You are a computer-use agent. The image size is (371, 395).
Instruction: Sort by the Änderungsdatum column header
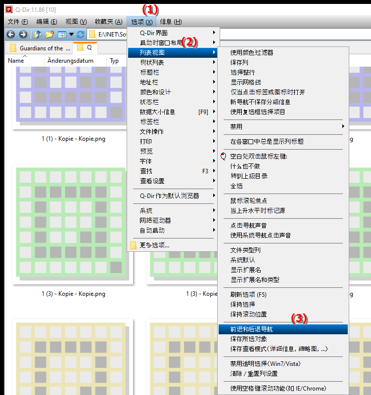75,61
